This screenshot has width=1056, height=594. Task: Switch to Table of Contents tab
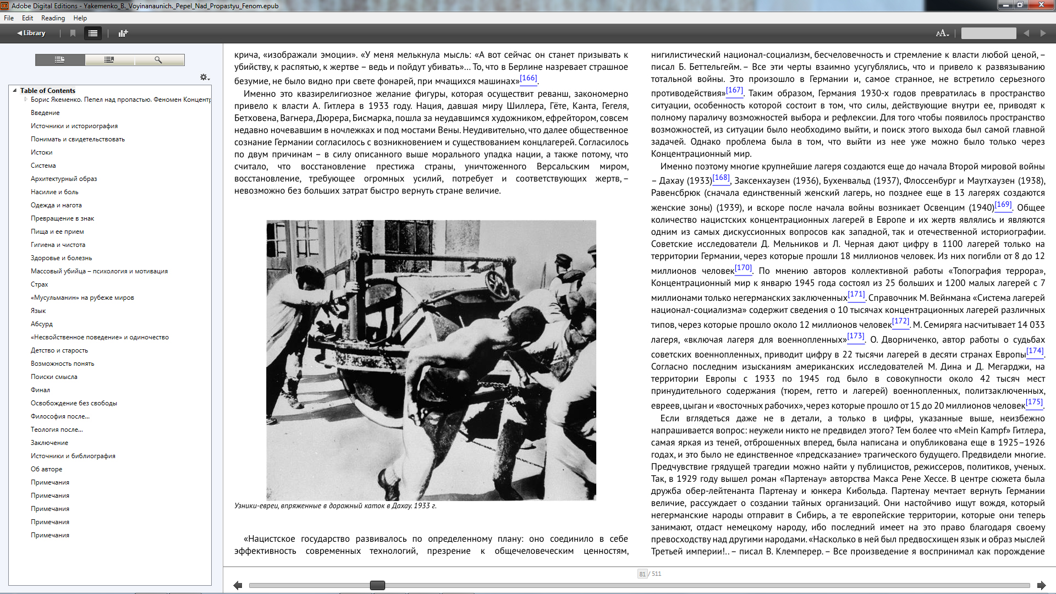[60, 59]
